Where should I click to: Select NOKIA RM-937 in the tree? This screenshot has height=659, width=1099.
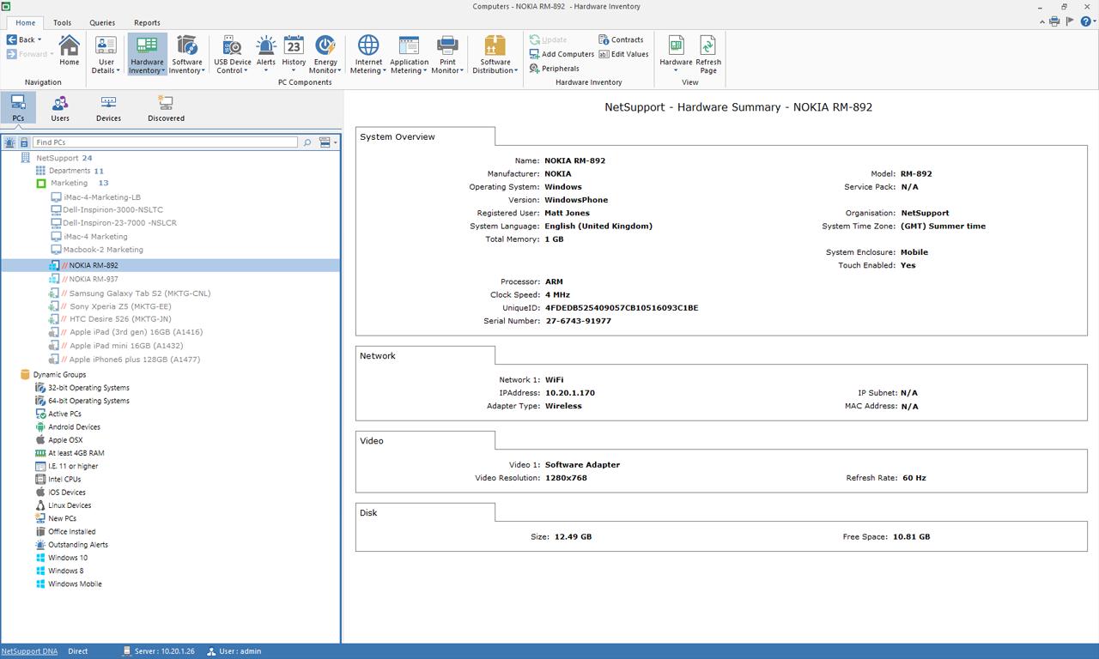tap(93, 279)
